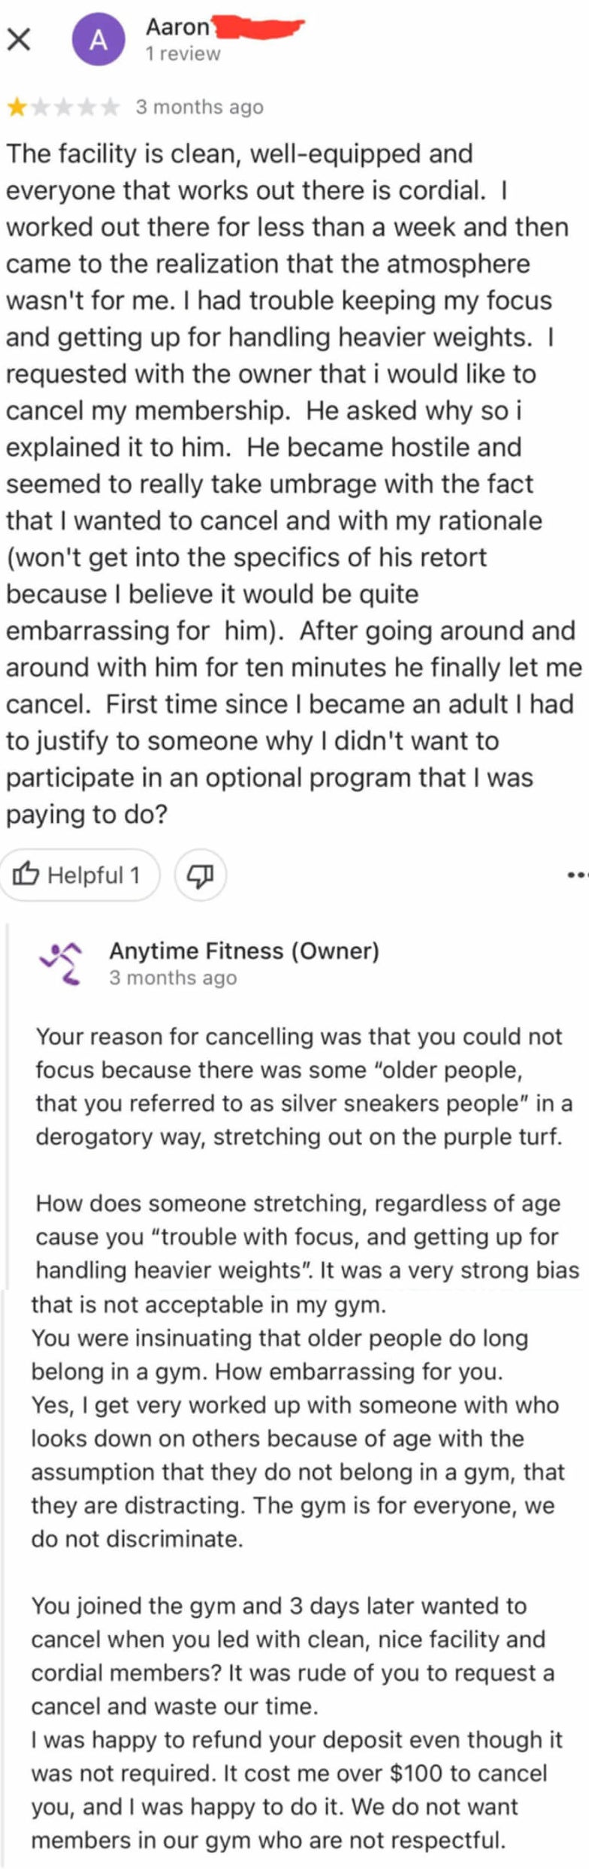Click the '3 months ago' timestamp link

(x=198, y=106)
